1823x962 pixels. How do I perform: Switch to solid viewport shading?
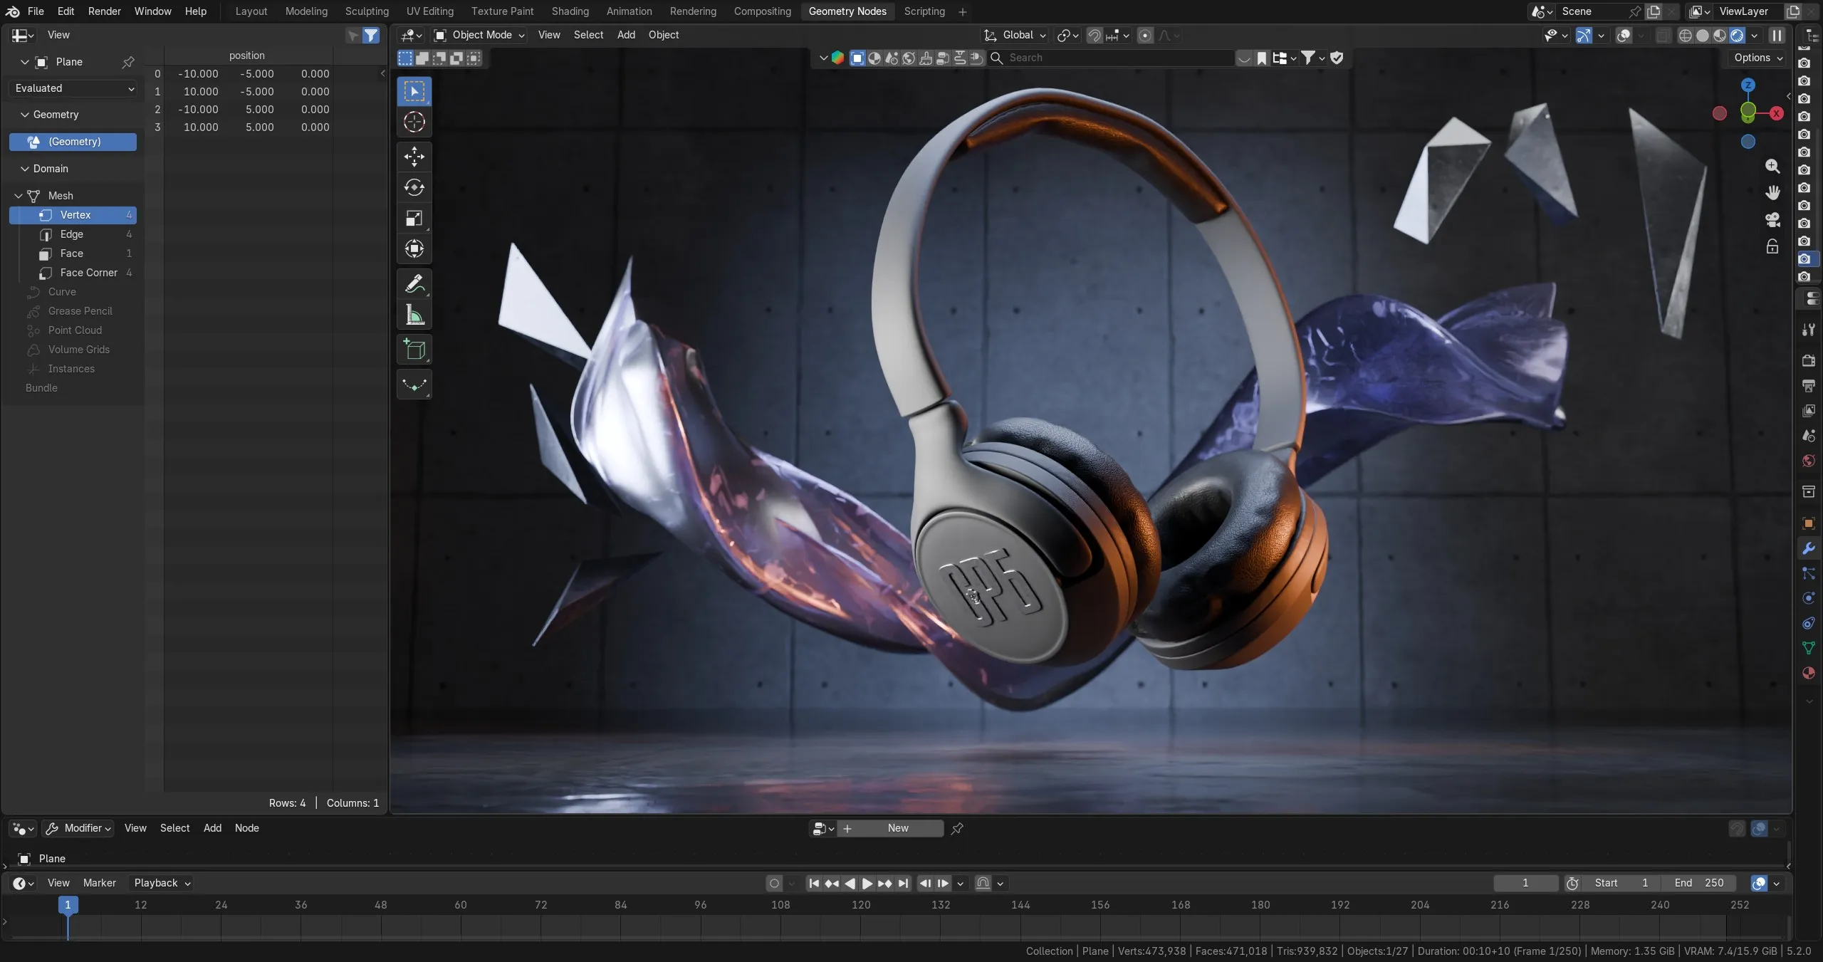(1702, 35)
